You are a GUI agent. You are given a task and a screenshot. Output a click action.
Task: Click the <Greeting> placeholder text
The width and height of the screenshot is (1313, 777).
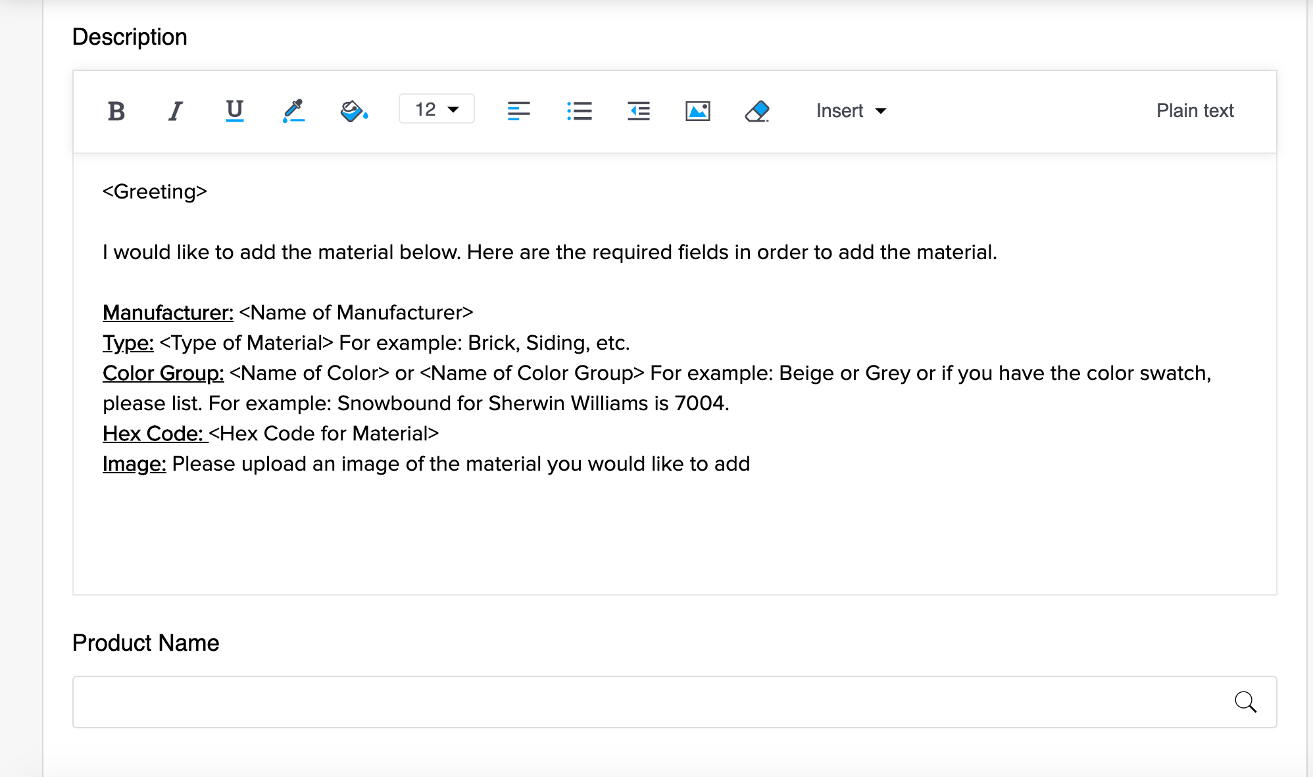[x=155, y=192]
